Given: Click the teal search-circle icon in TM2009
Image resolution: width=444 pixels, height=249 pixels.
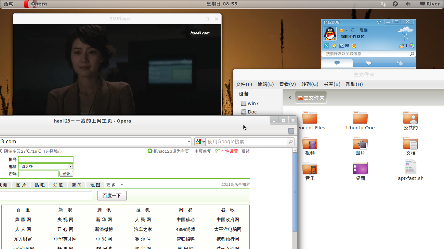Looking at the screenshot, I should 327,46.
